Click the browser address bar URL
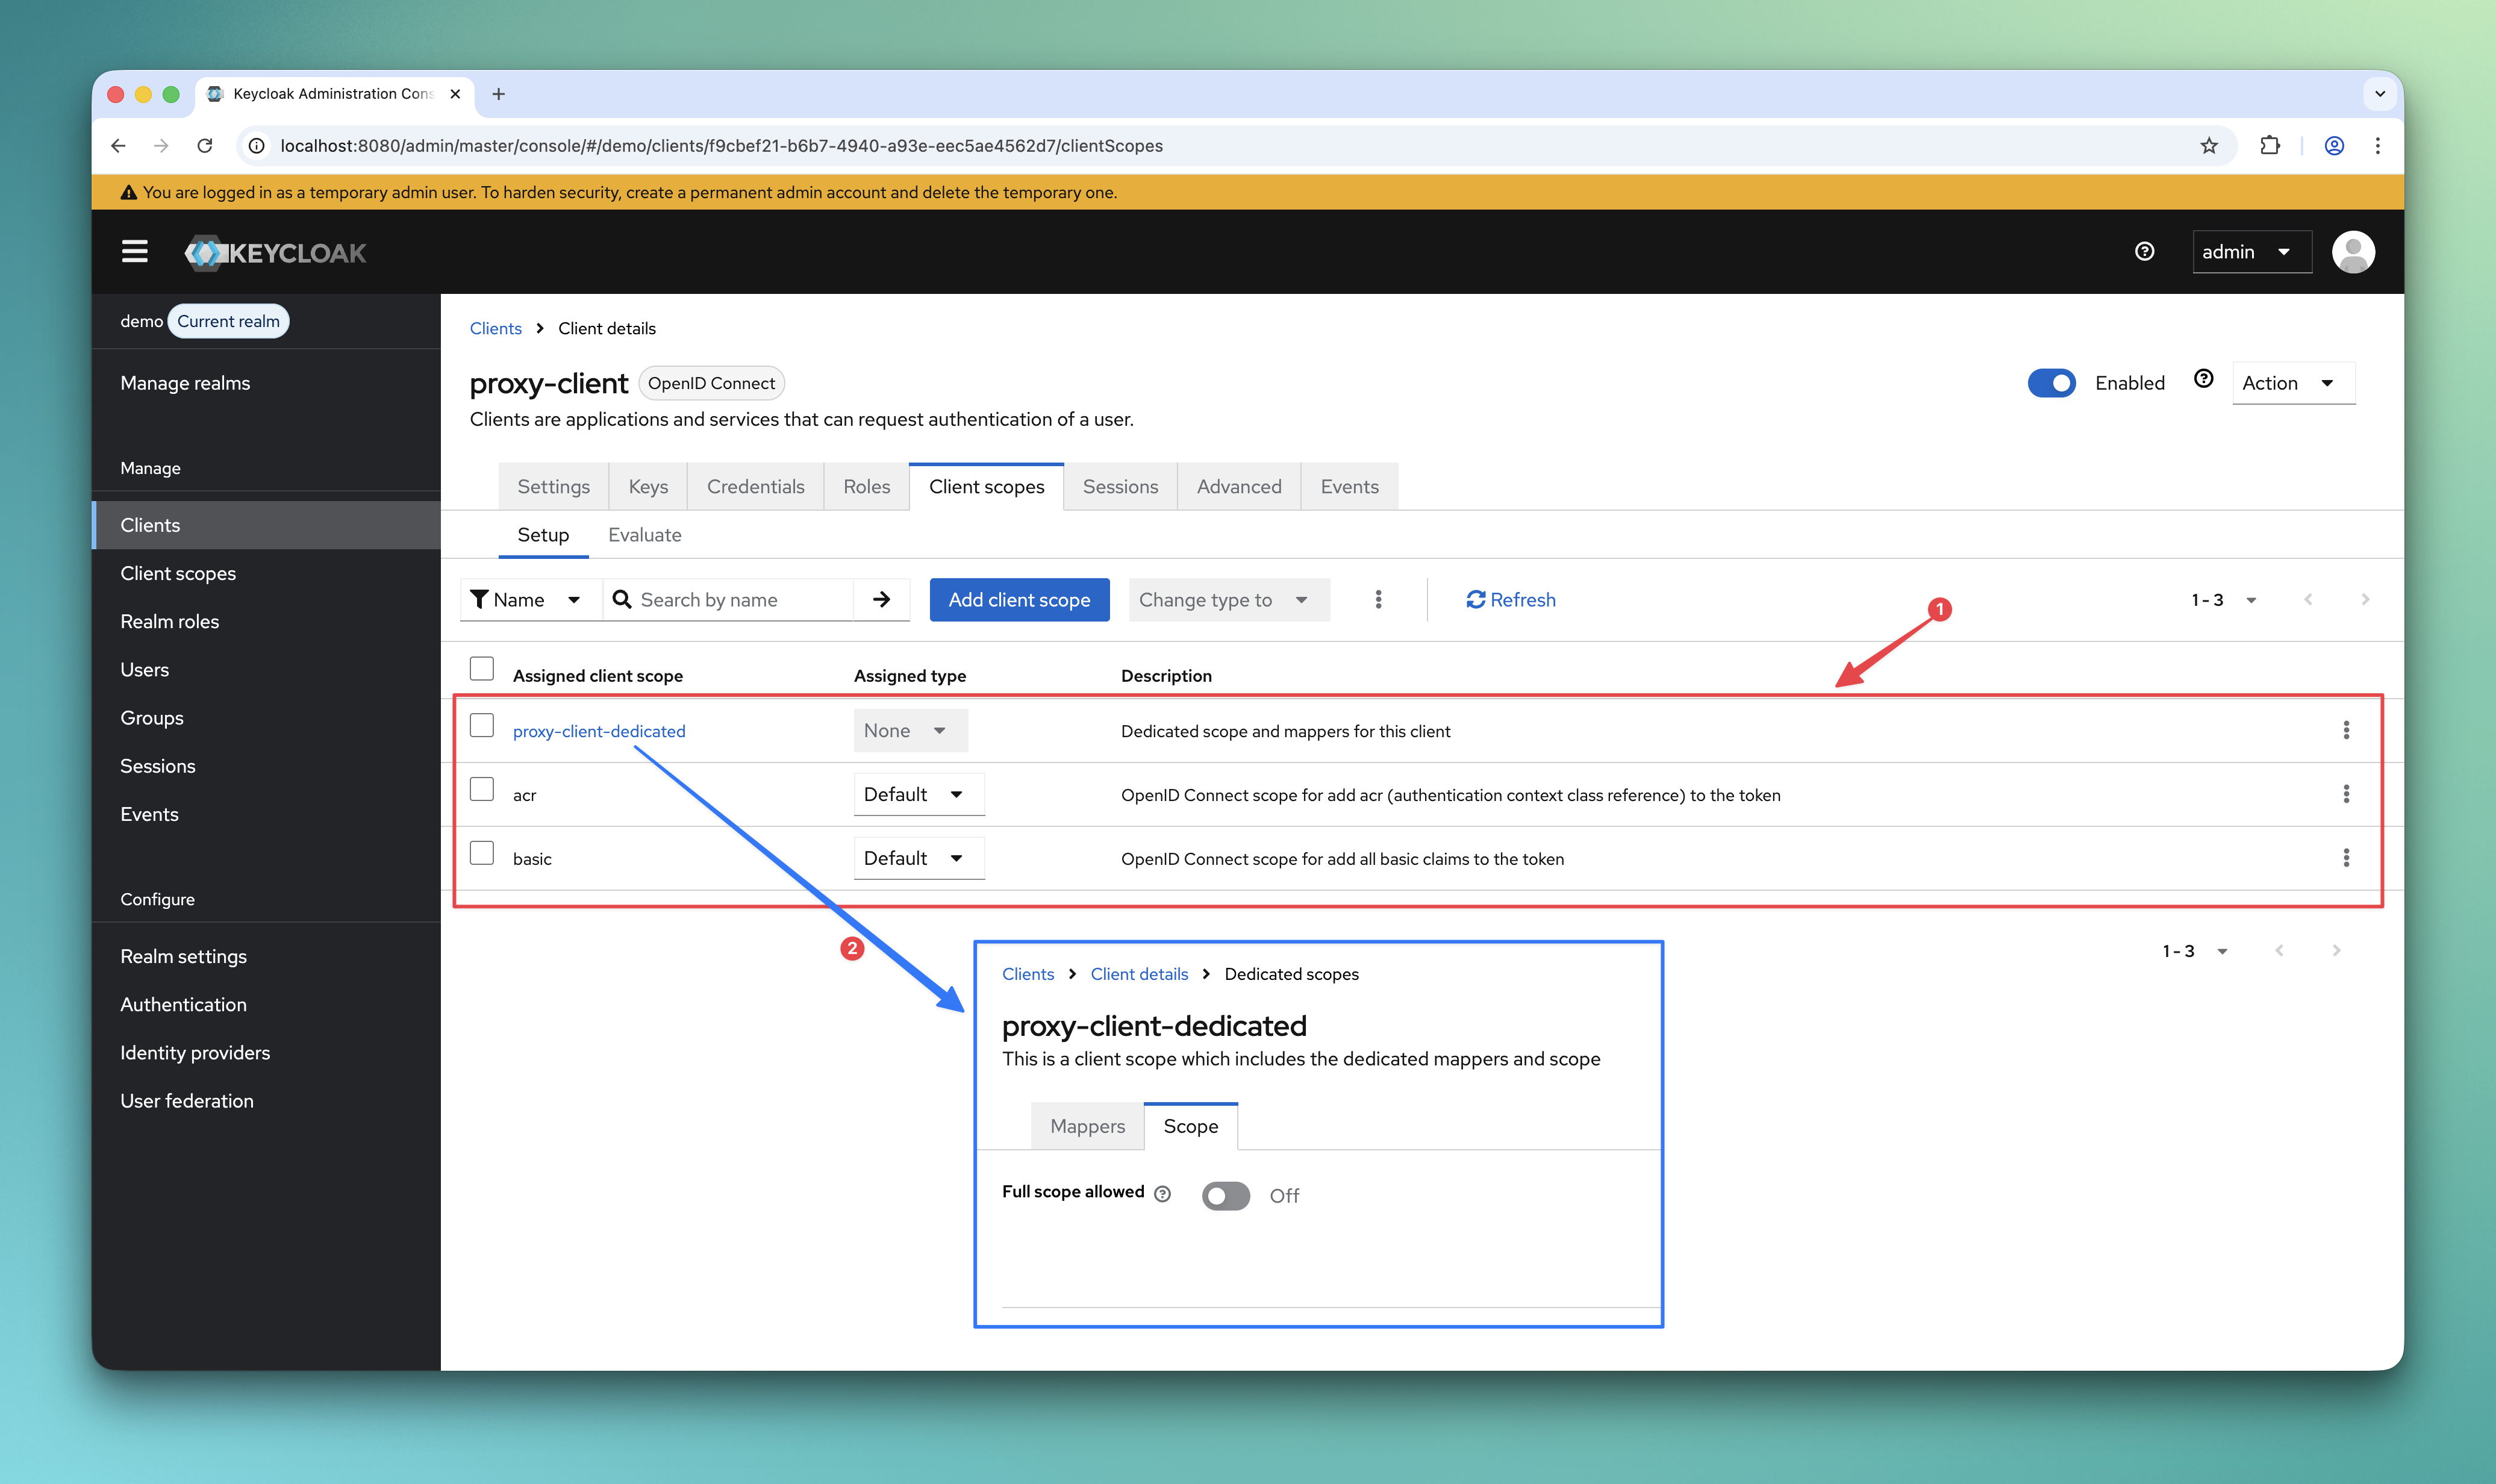The height and width of the screenshot is (1484, 2496). (721, 146)
